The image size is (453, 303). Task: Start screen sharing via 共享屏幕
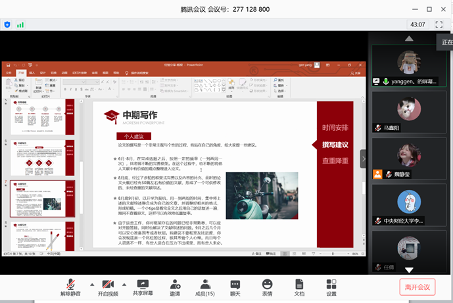[x=142, y=288]
